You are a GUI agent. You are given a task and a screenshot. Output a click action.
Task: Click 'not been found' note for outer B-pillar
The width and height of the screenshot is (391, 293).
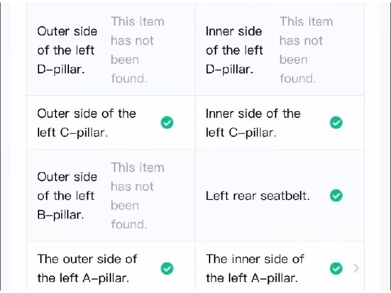tap(137, 196)
